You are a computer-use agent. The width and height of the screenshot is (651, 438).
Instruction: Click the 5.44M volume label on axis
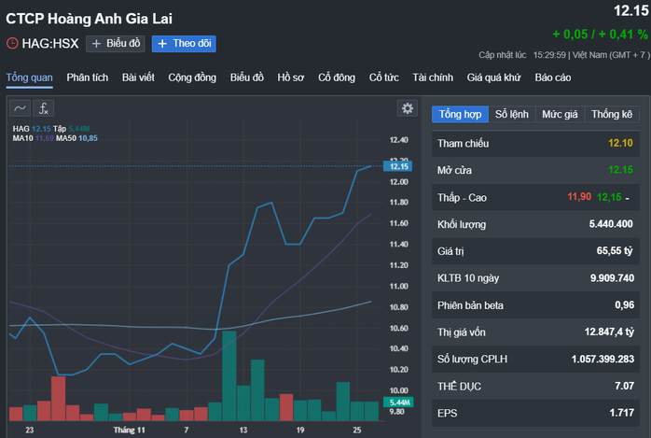click(x=398, y=403)
